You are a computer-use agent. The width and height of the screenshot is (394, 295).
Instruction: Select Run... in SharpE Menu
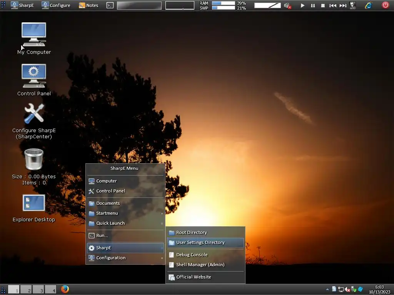point(125,235)
